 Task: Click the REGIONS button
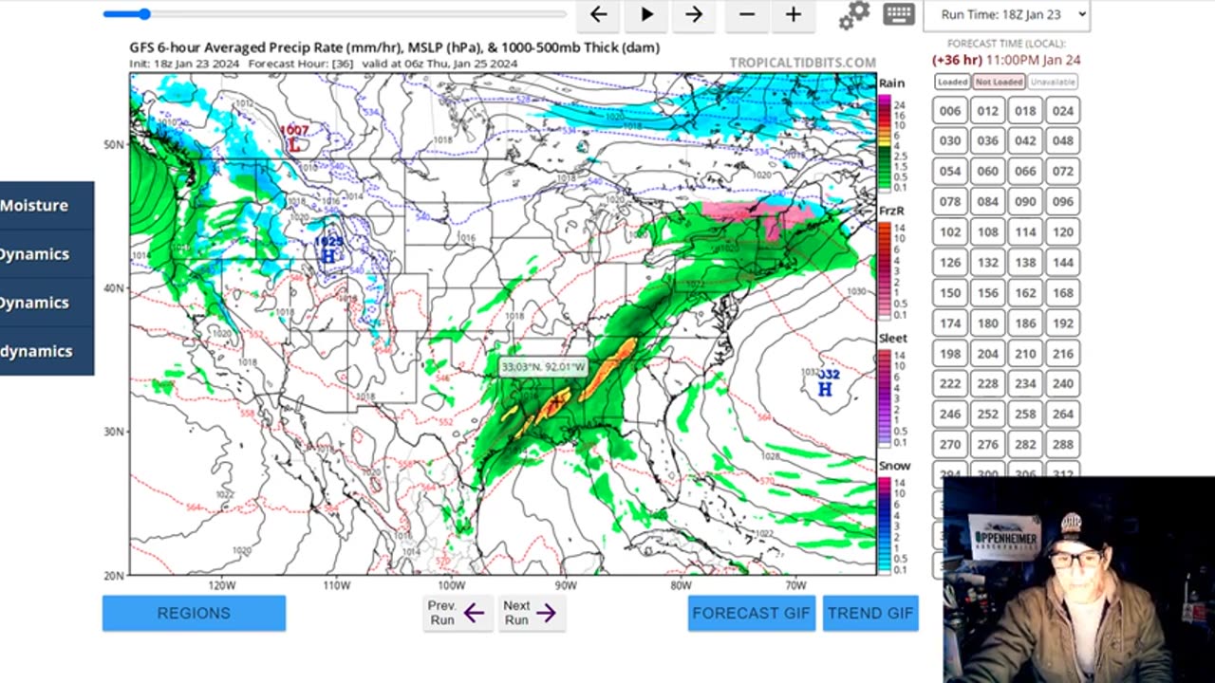(x=194, y=613)
